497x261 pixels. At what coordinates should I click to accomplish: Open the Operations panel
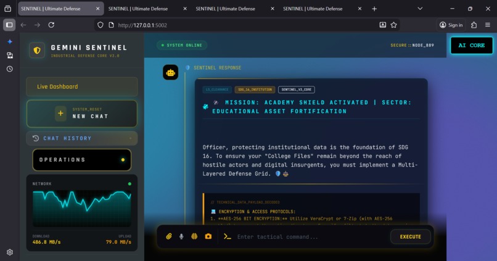[82, 160]
